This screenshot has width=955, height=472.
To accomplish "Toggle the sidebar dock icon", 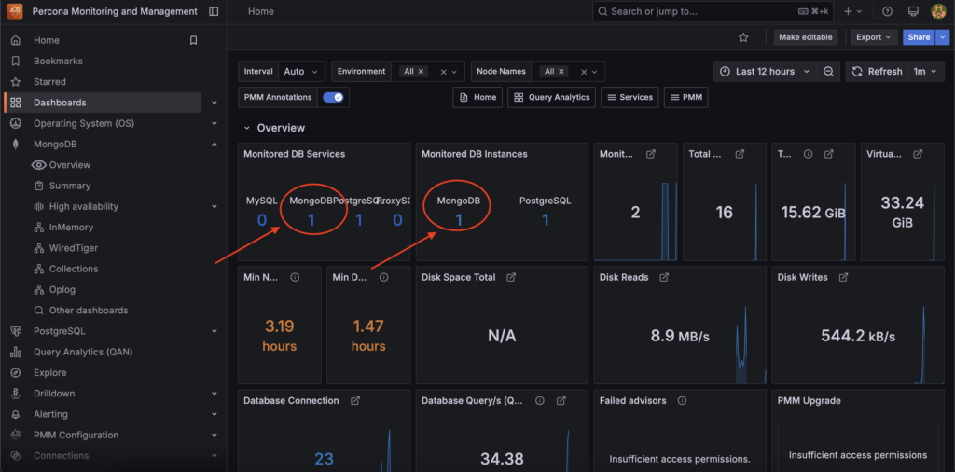I will pos(214,11).
